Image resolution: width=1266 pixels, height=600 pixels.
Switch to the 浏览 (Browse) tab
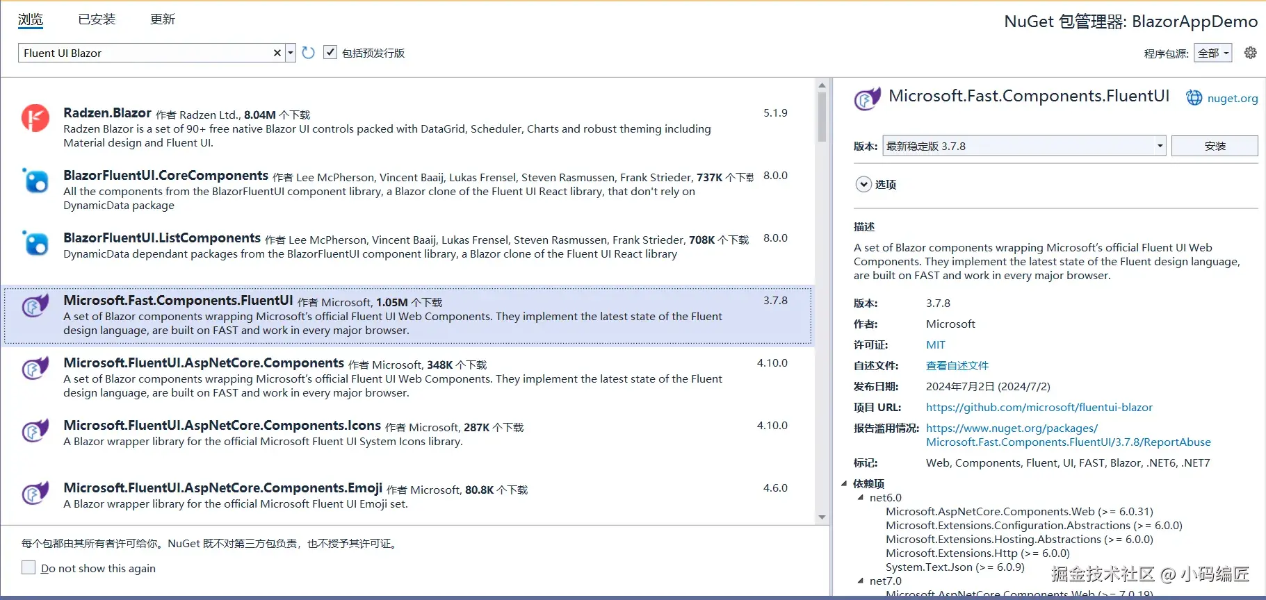point(31,19)
